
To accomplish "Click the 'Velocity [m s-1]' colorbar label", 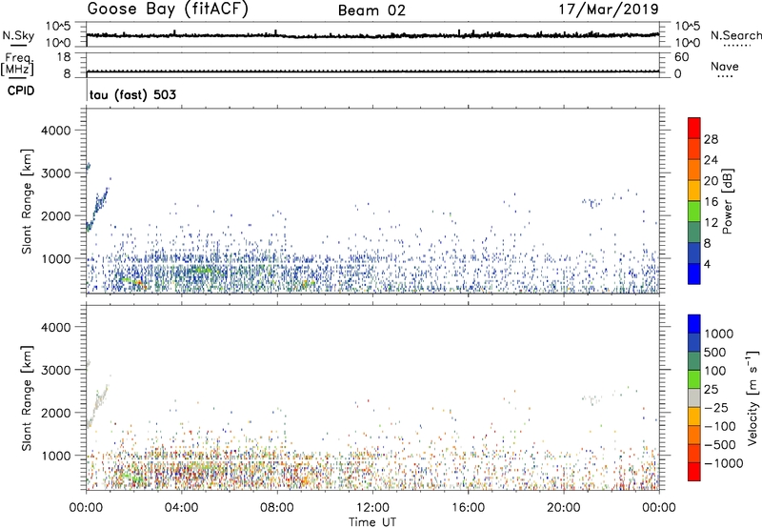I will (752, 397).
